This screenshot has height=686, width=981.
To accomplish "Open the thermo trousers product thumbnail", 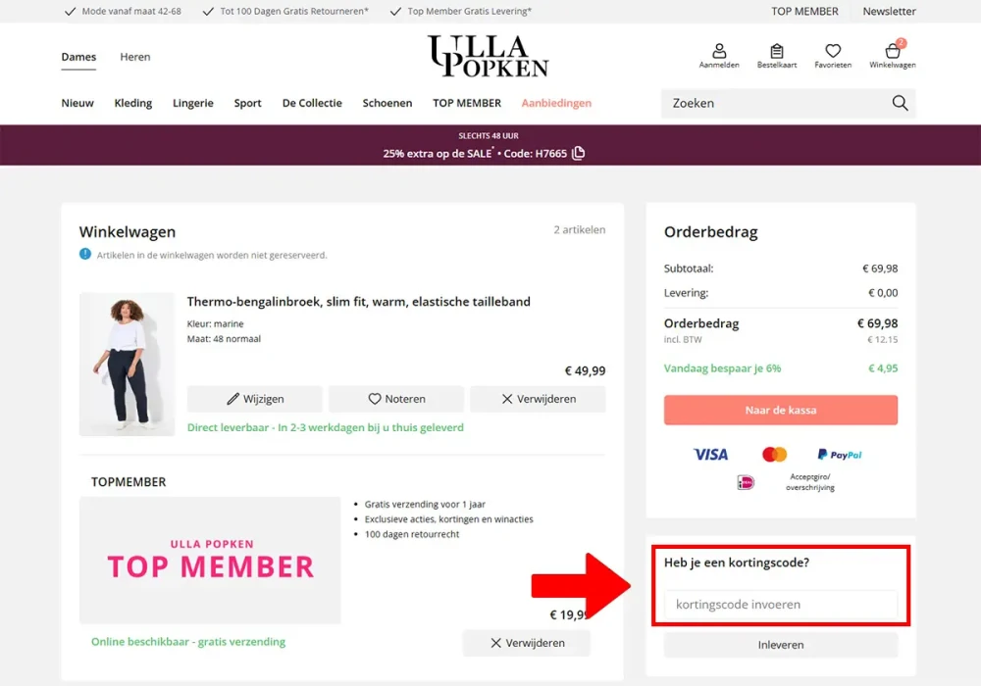I will [x=127, y=364].
